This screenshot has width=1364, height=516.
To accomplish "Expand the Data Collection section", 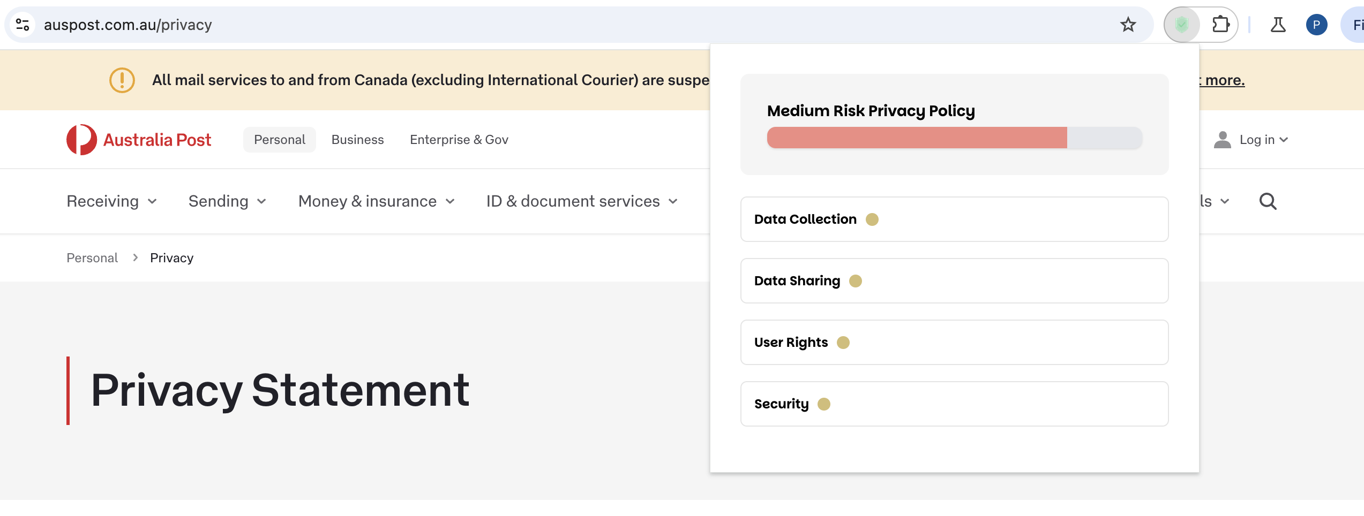I will point(954,219).
